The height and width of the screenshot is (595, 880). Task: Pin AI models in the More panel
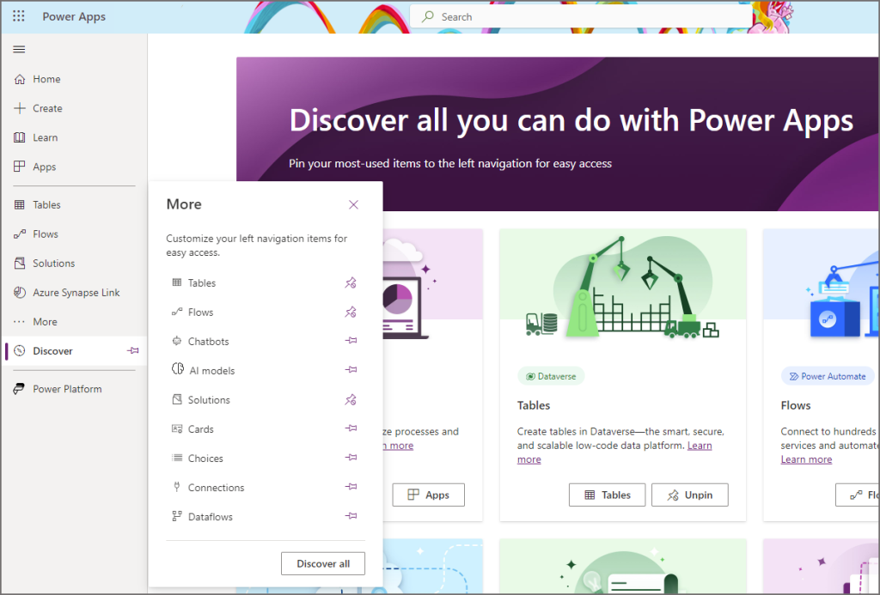tap(351, 369)
